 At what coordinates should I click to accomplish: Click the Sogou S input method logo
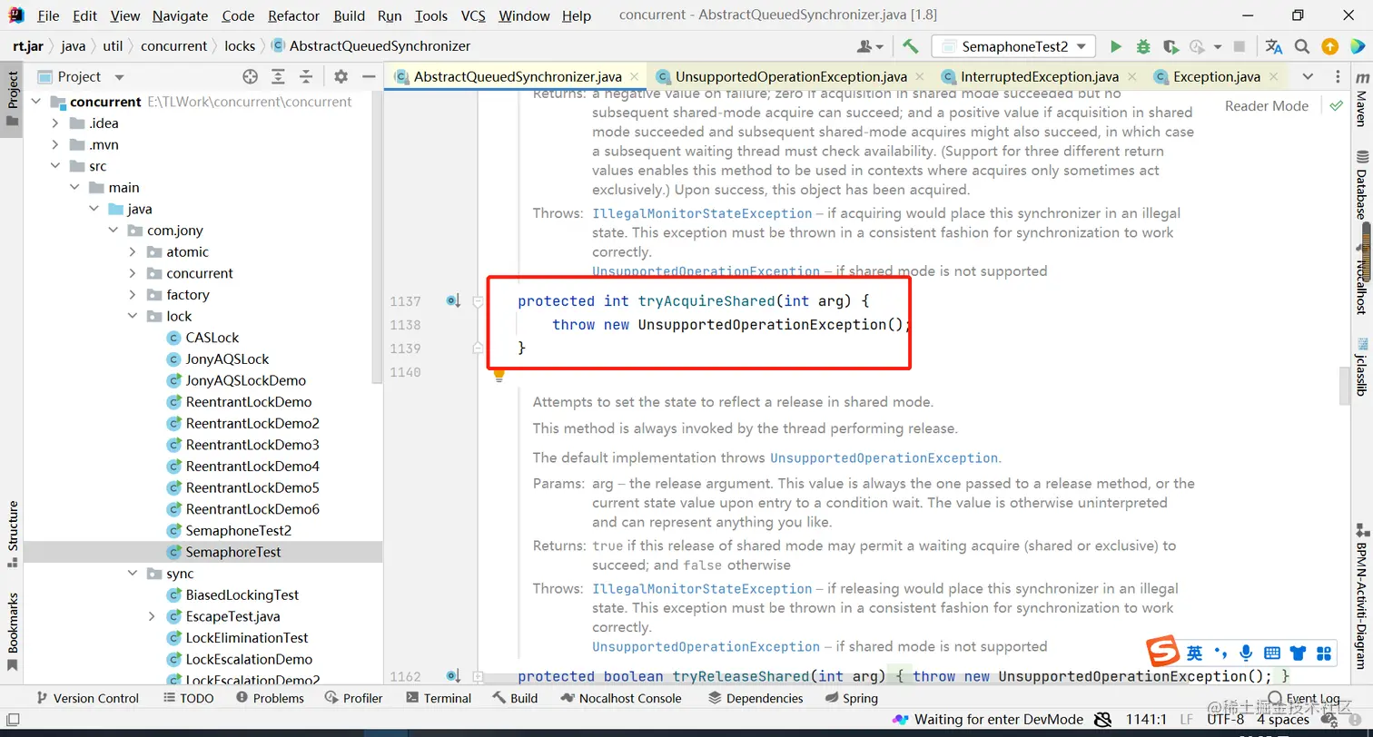coord(1161,652)
